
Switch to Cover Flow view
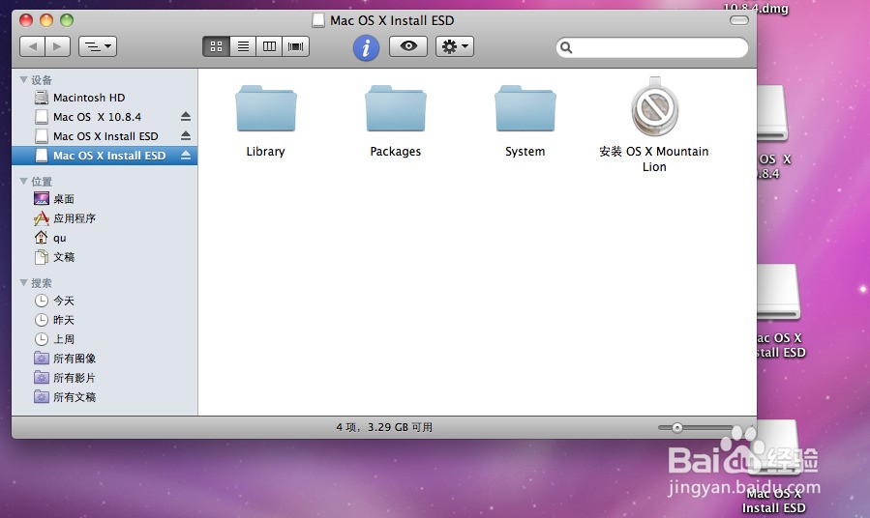296,46
